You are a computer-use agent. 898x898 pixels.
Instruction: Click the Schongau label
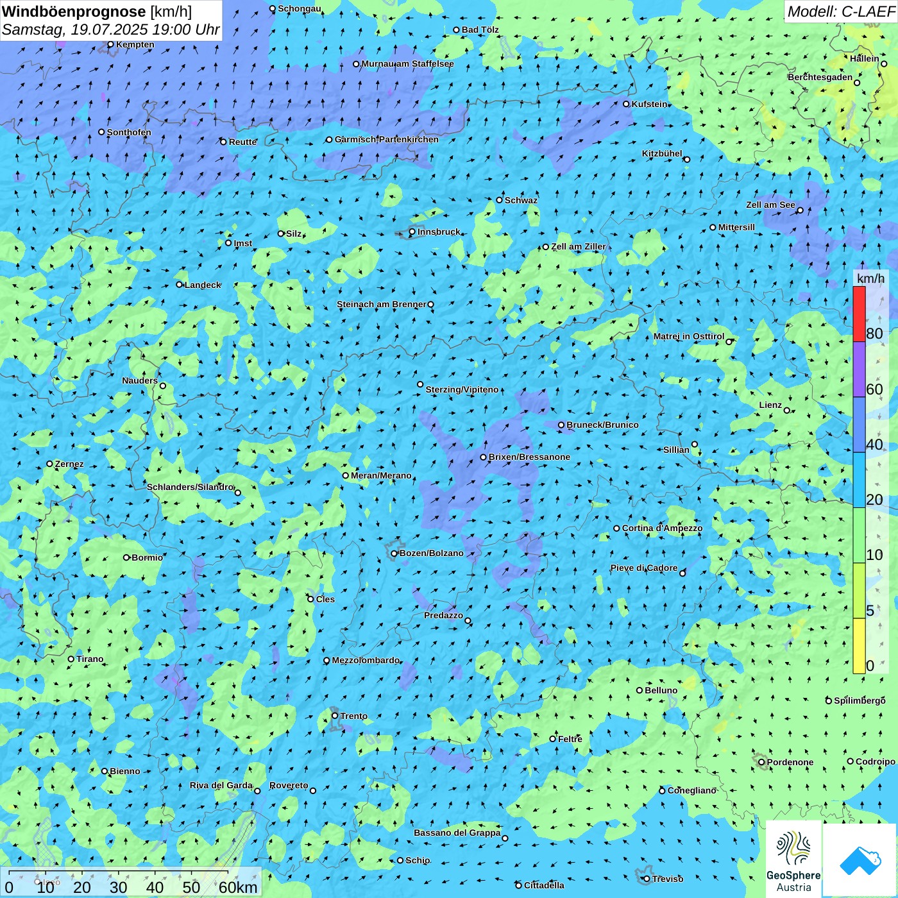coord(300,8)
